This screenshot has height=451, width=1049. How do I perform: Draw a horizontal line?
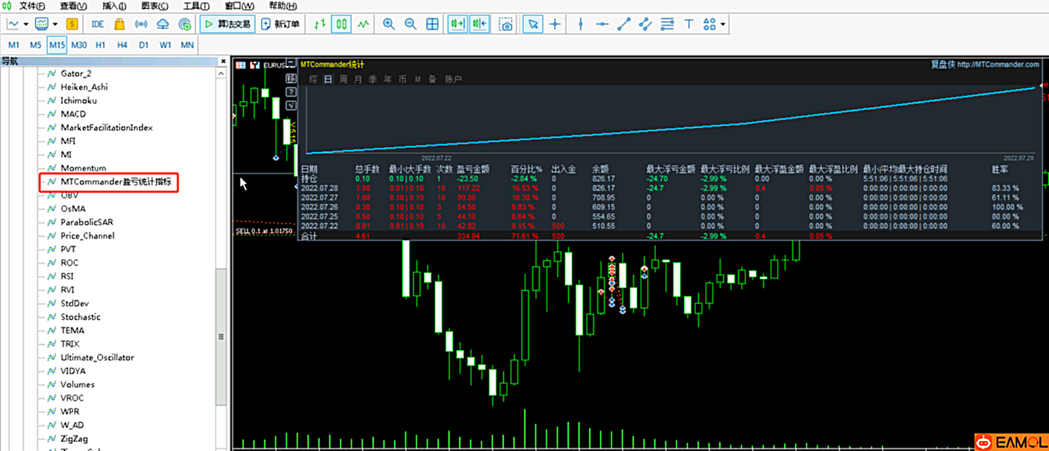602,24
